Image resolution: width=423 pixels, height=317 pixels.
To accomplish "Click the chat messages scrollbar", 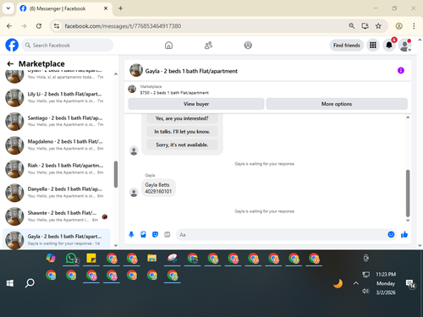I will point(408,194).
